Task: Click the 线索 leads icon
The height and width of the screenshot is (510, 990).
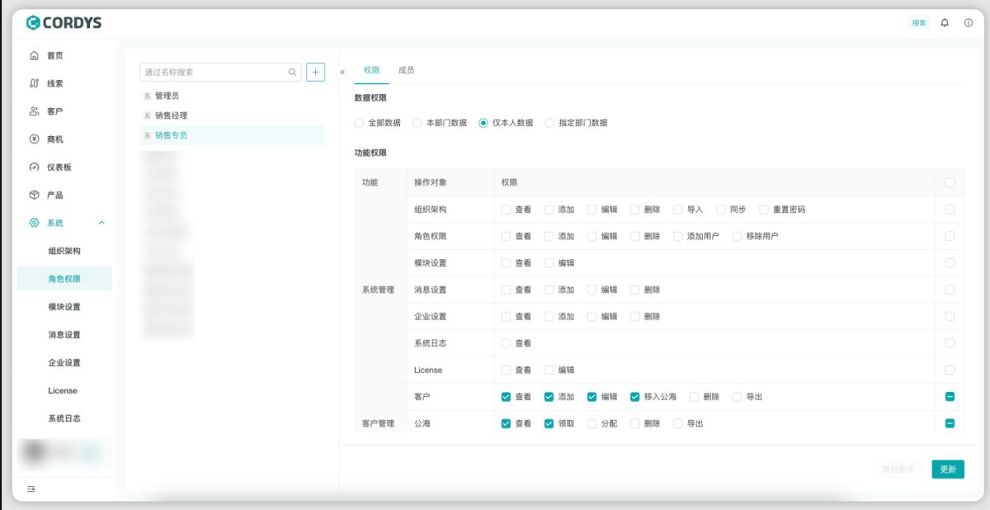Action: (34, 83)
